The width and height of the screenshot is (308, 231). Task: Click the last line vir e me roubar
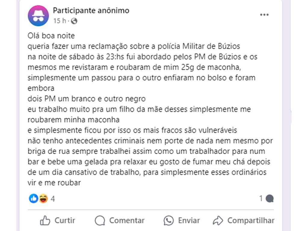[x=54, y=183]
